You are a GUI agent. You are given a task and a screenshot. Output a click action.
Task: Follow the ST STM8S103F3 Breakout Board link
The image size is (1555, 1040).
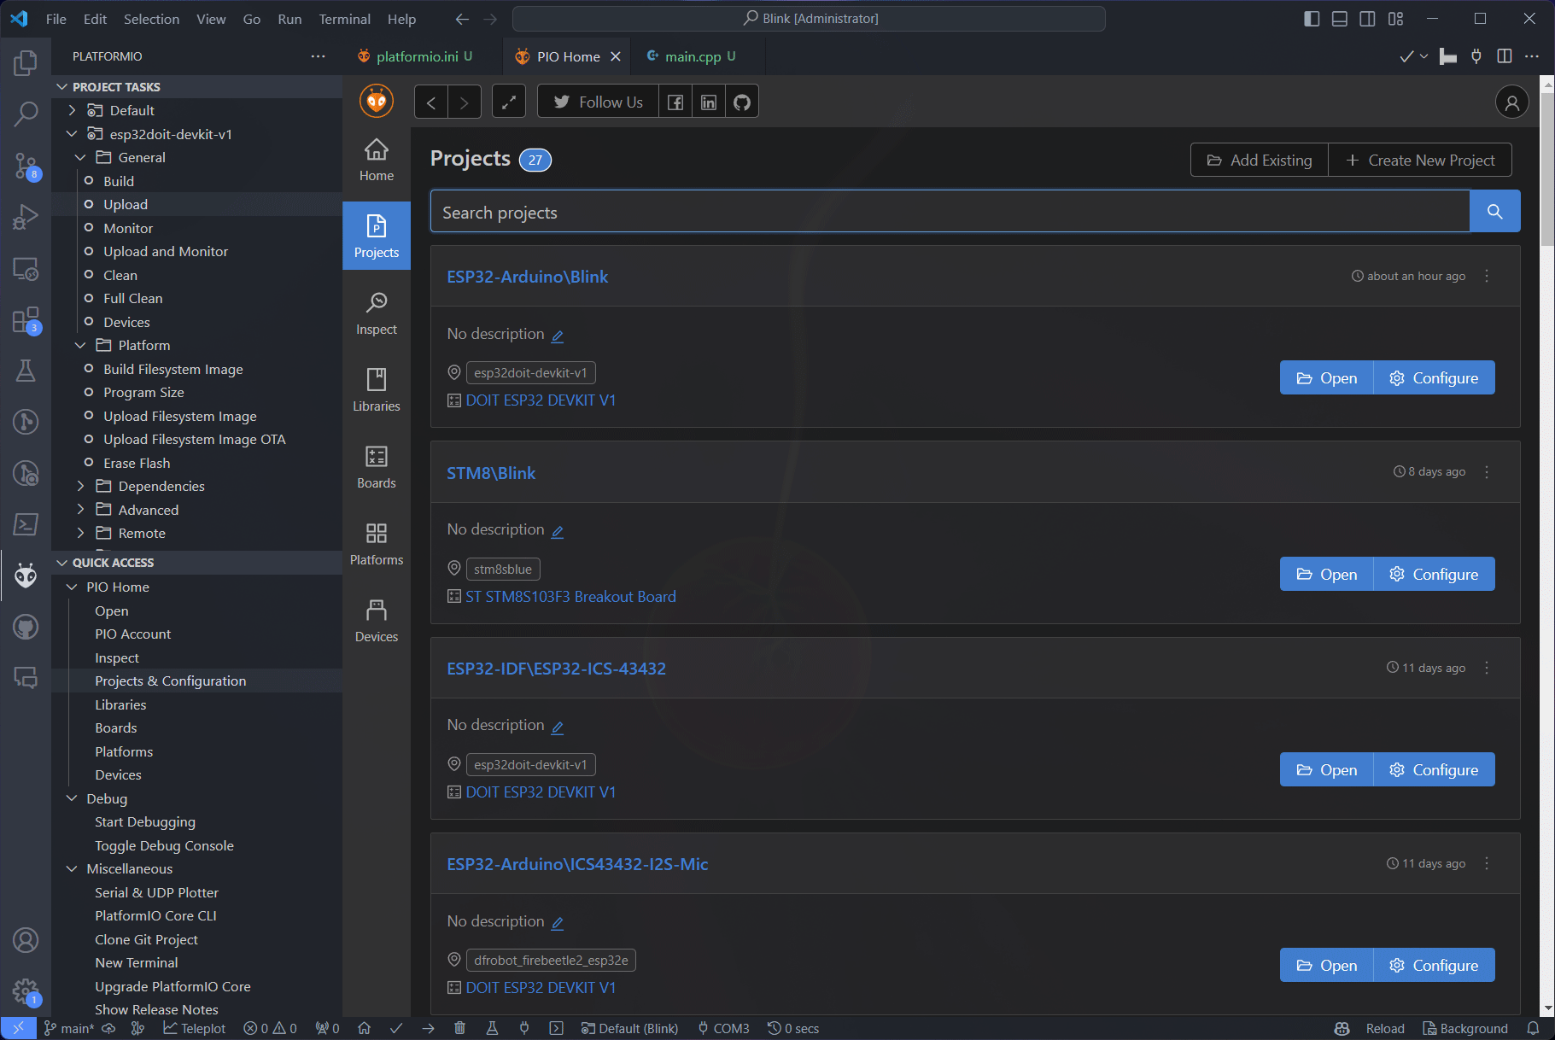pyautogui.click(x=570, y=597)
